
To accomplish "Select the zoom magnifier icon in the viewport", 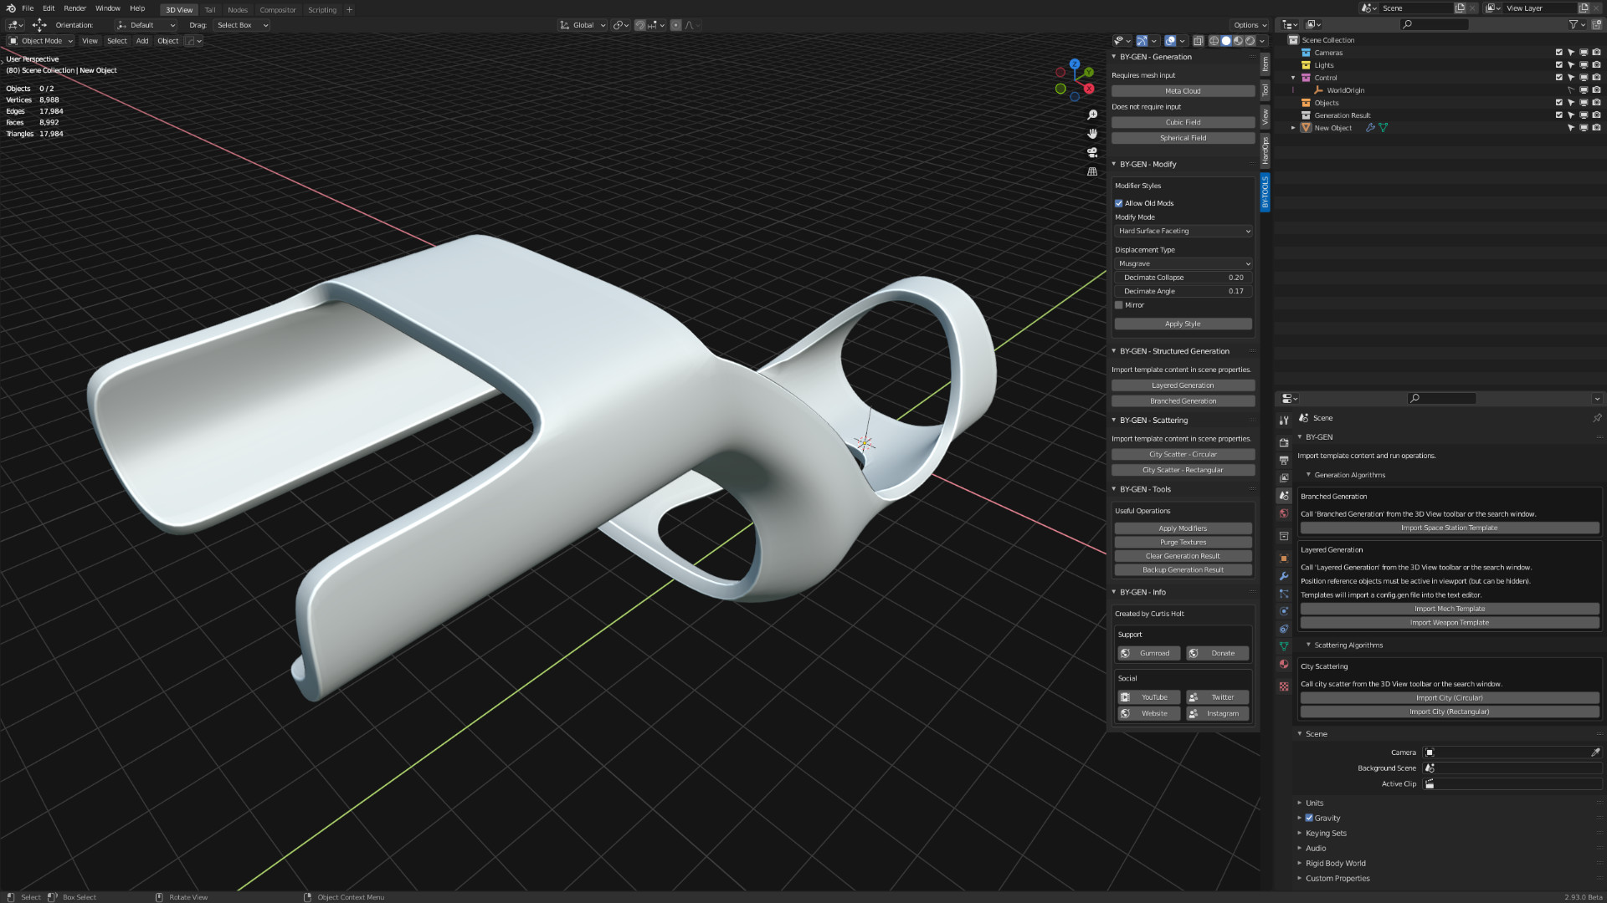I will (1092, 115).
